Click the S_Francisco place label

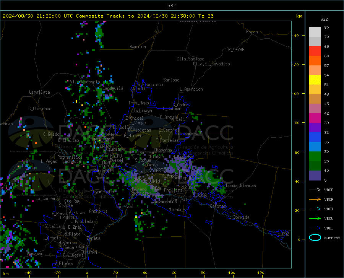point(150,85)
